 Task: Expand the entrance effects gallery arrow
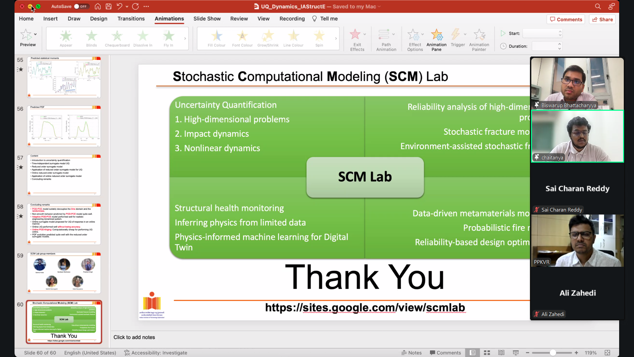[185, 38]
